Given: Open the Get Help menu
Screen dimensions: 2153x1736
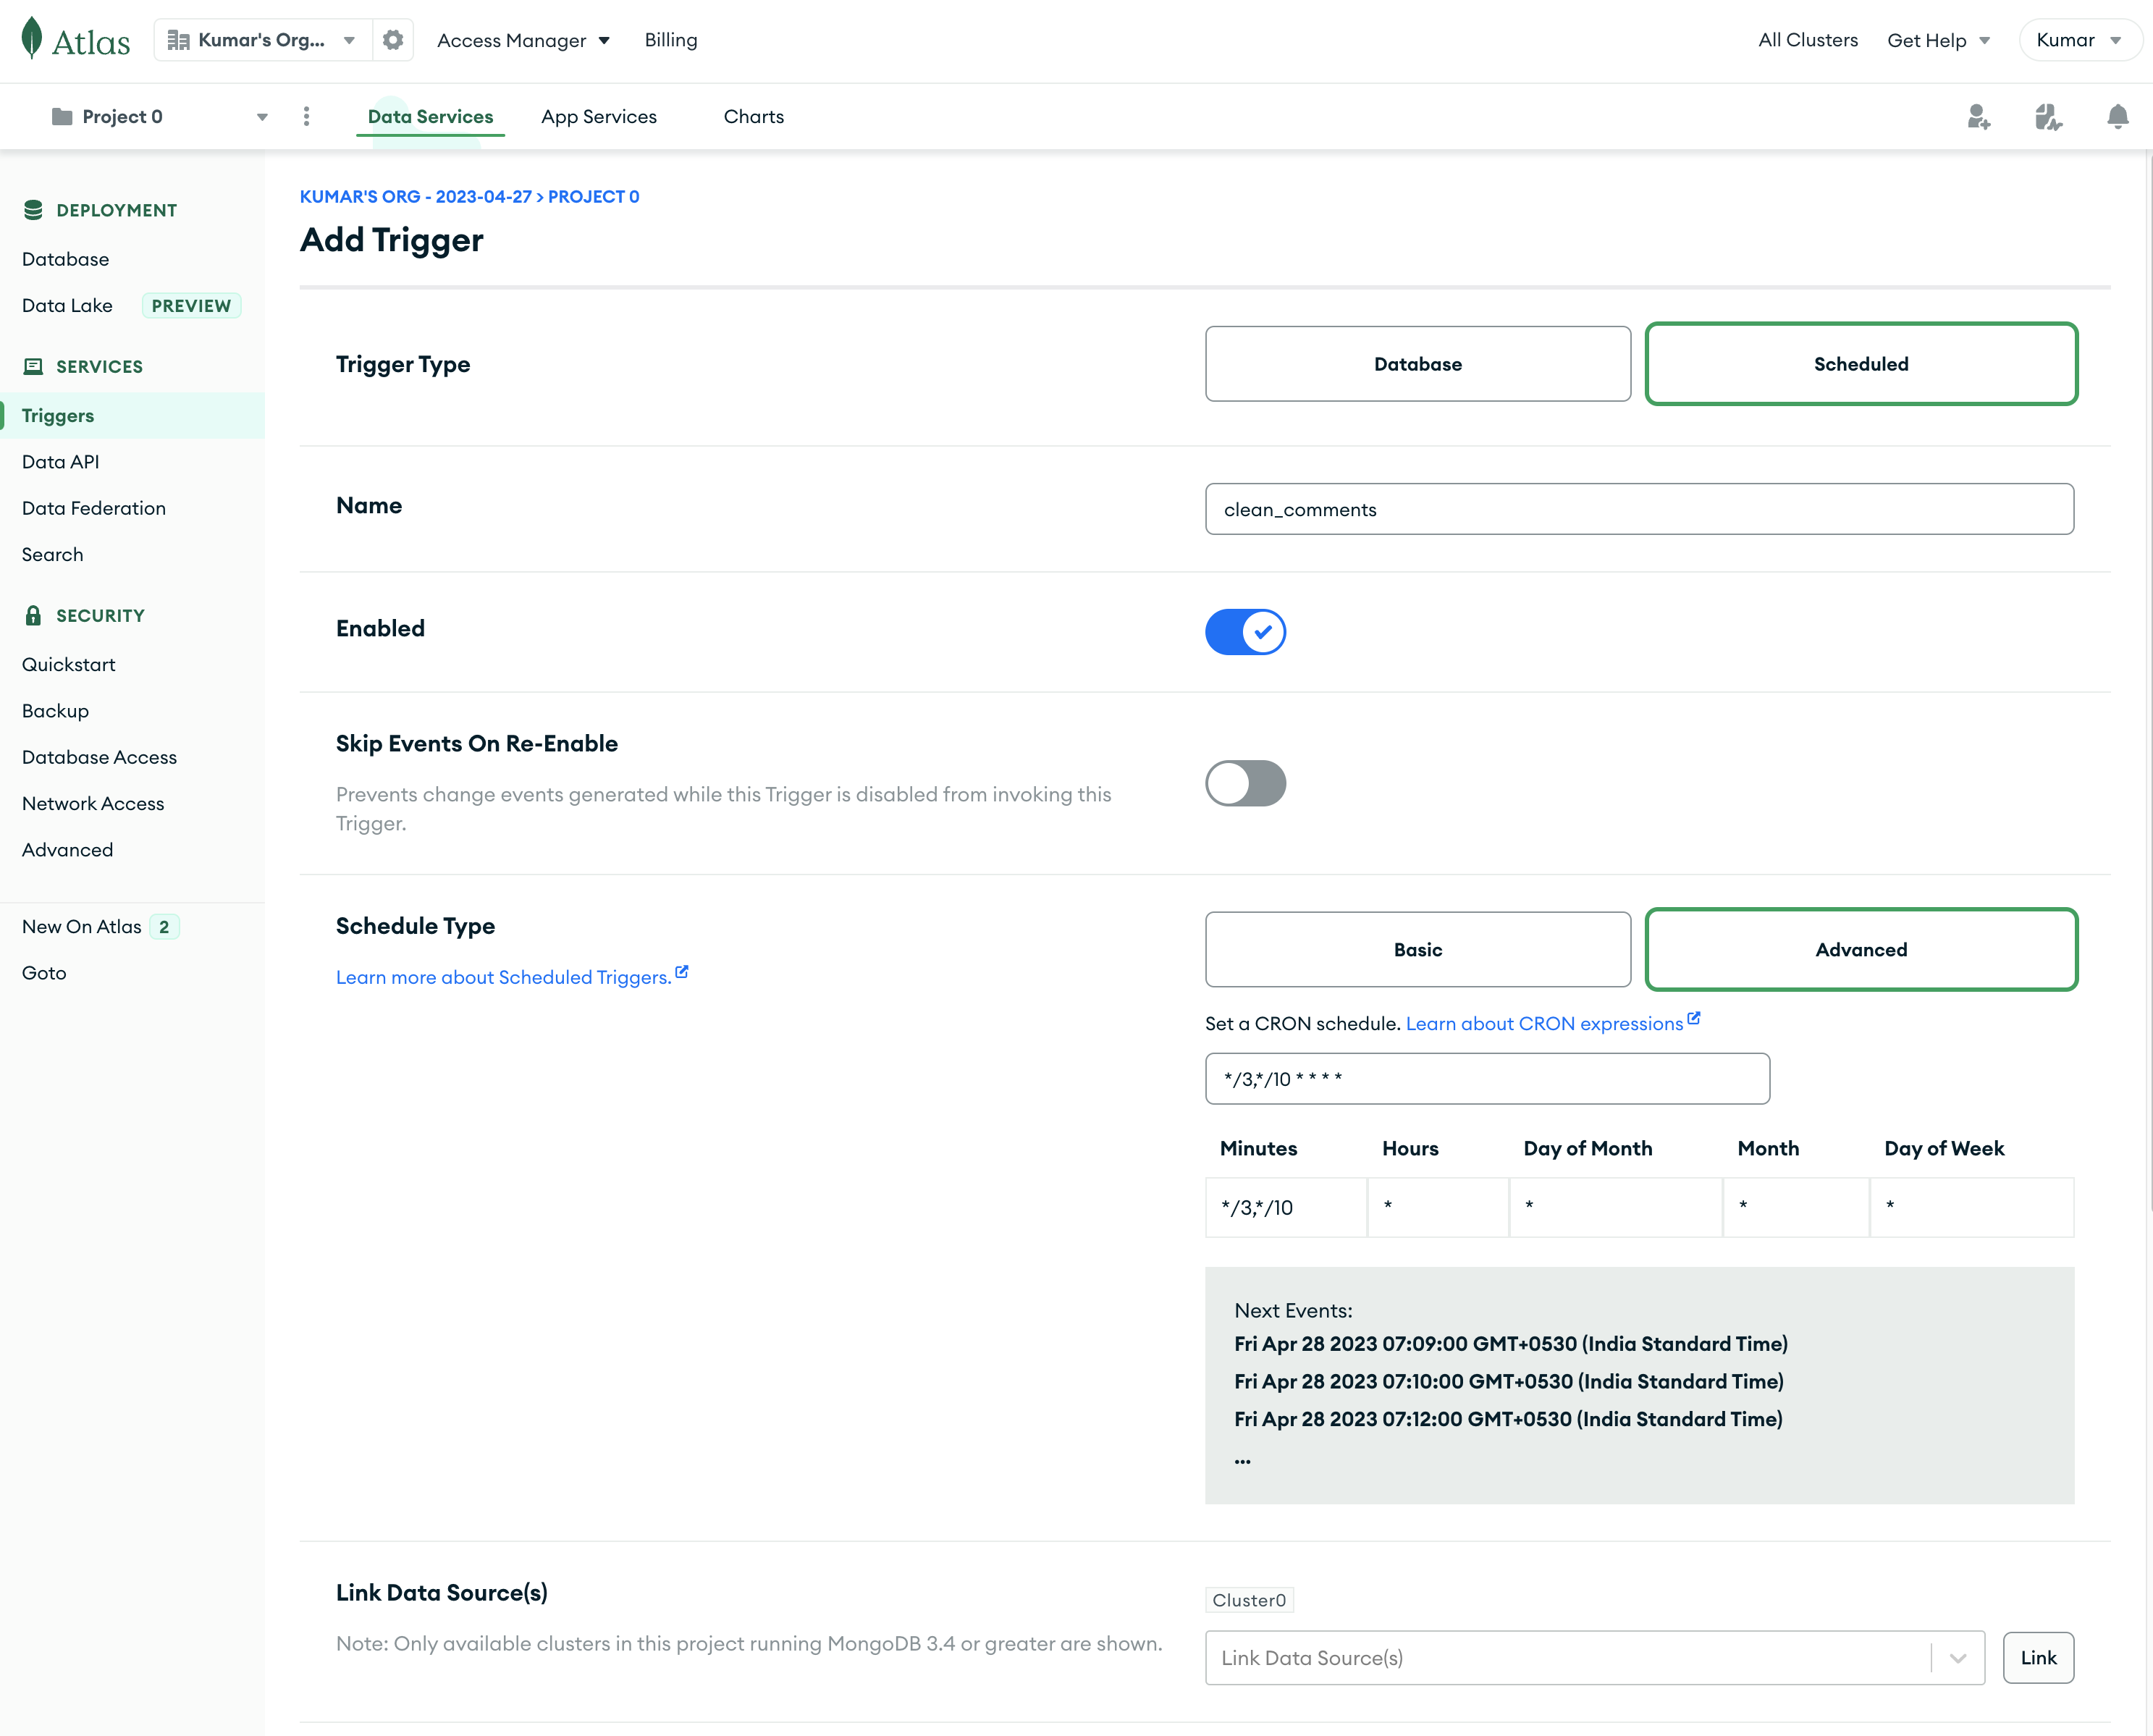Looking at the screenshot, I should pos(1938,40).
